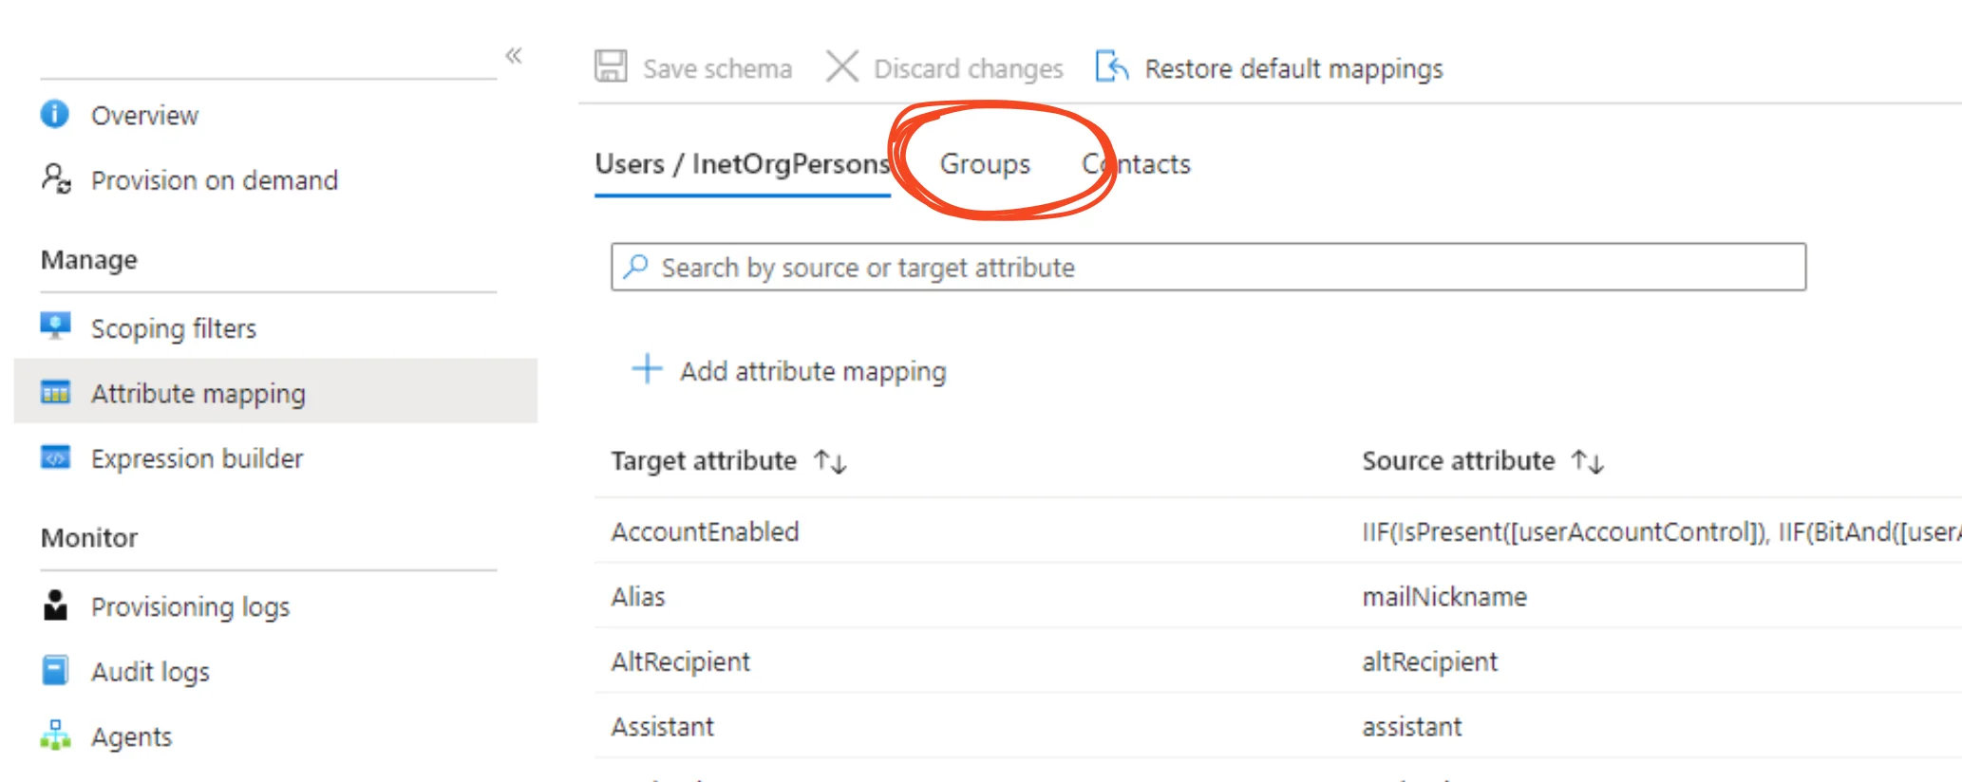Click the Expression builder code icon

(x=55, y=457)
